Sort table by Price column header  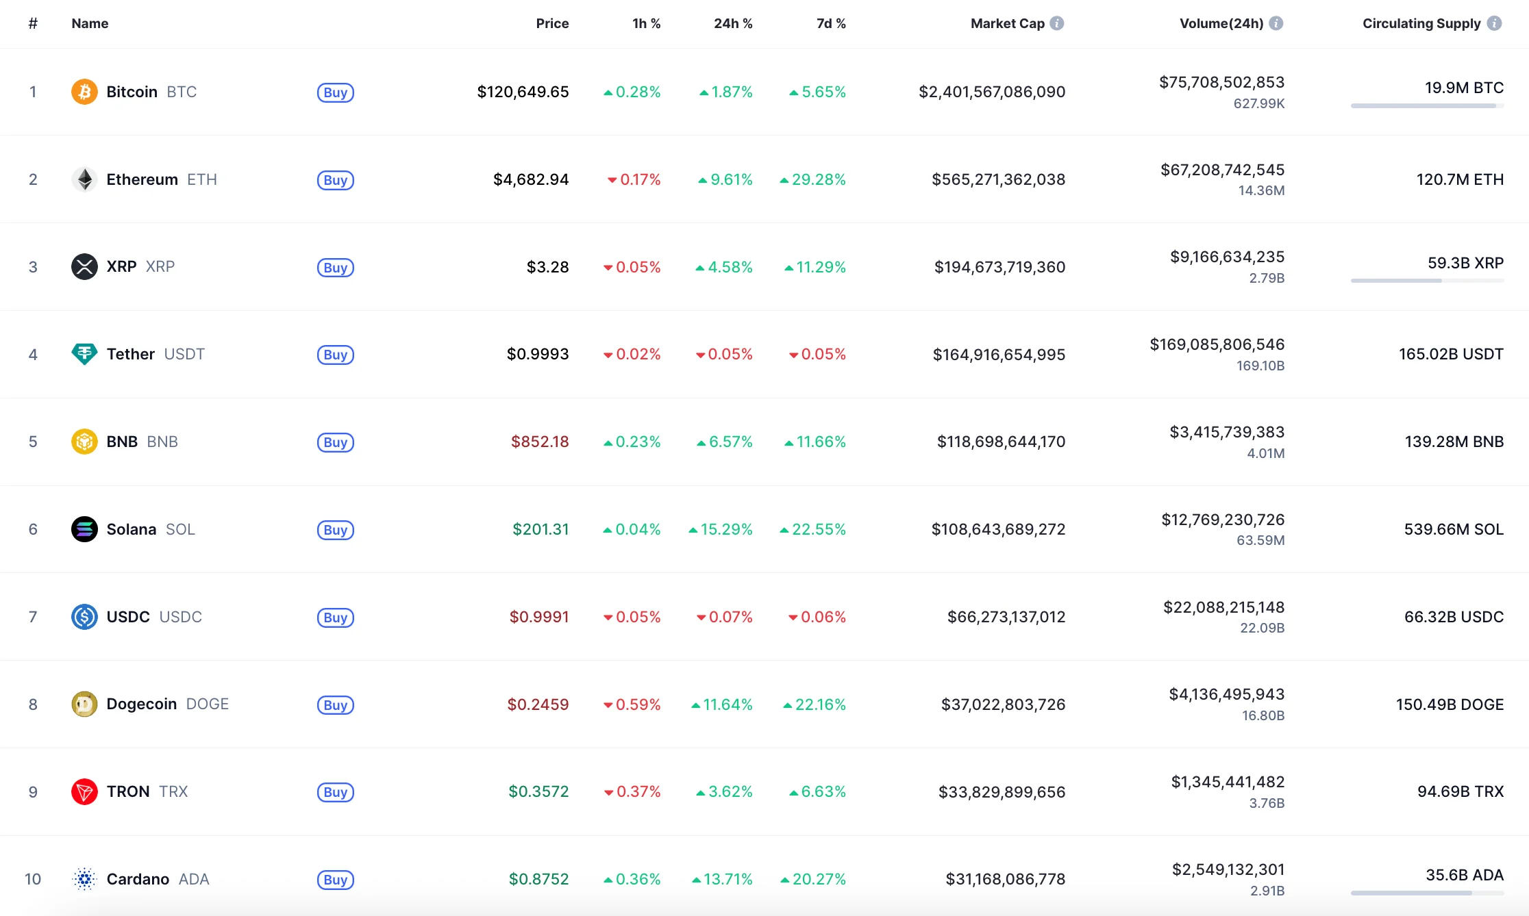pos(552,23)
